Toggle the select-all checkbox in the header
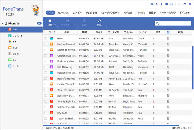194x130 pixels. point(46,32)
